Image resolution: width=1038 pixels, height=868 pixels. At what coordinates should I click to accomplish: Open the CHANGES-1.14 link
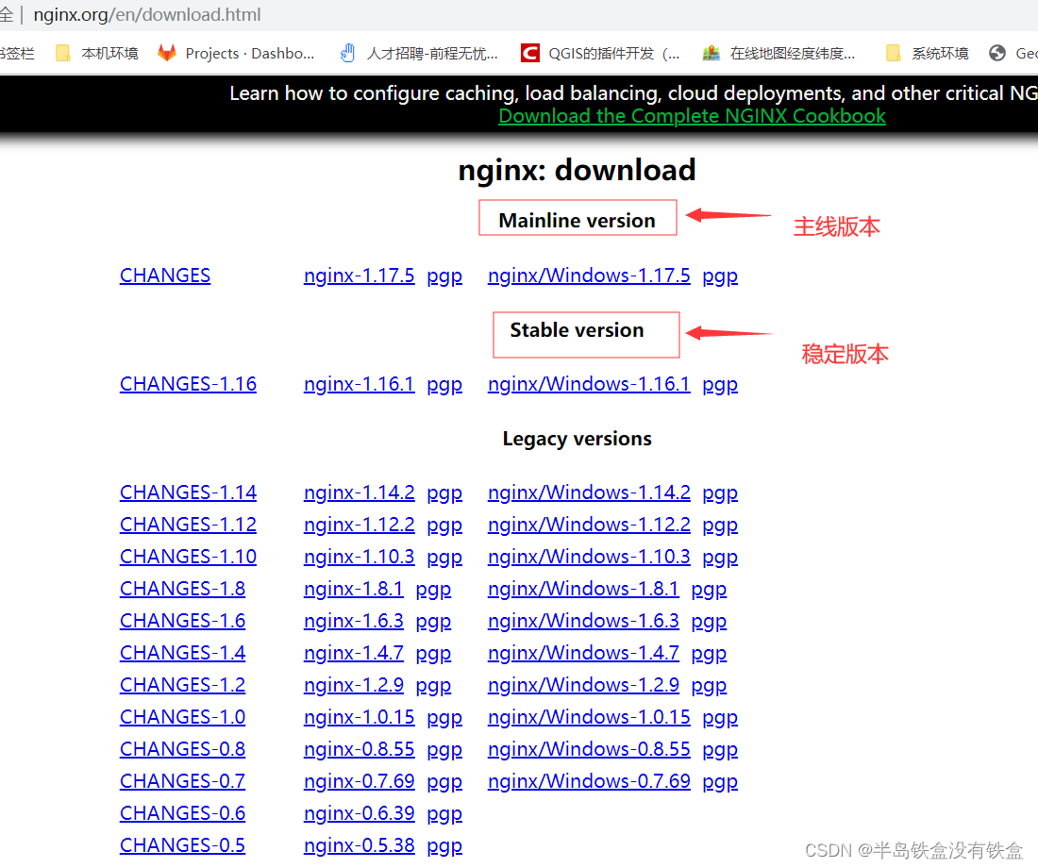click(188, 492)
